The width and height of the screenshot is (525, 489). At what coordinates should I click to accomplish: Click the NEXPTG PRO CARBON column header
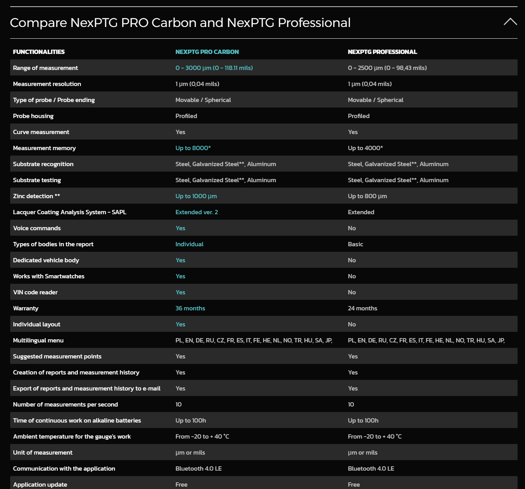click(207, 52)
